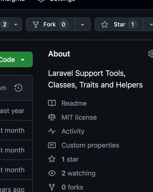Click the Star count badge 1
The width and height of the screenshot is (153, 192).
(133, 24)
